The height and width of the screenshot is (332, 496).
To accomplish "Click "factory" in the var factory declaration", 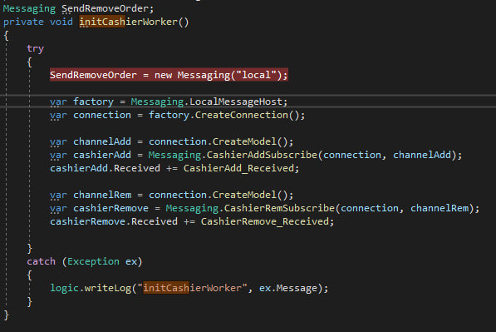I will 93,102.
